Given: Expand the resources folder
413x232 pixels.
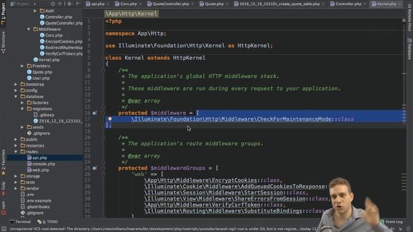Looking at the screenshot, I should (x=16, y=146).
